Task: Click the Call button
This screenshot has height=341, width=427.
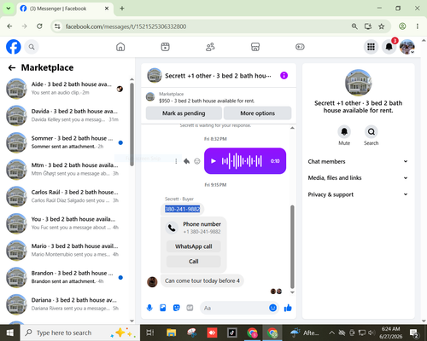Action: pos(194,262)
